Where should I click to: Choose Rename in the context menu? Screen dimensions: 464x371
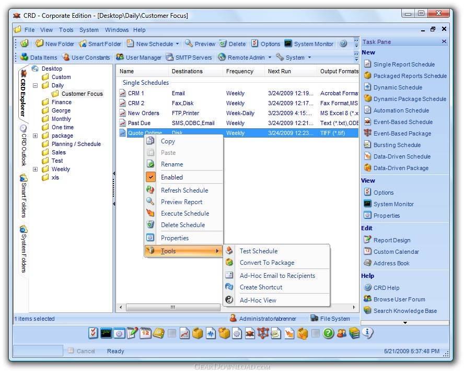tap(184, 164)
